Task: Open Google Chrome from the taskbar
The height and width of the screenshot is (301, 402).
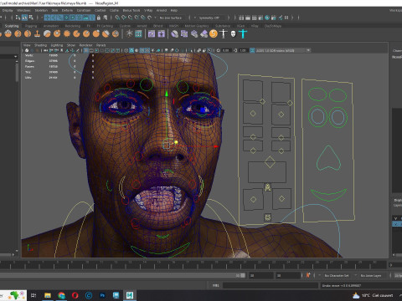Action: click(61, 295)
